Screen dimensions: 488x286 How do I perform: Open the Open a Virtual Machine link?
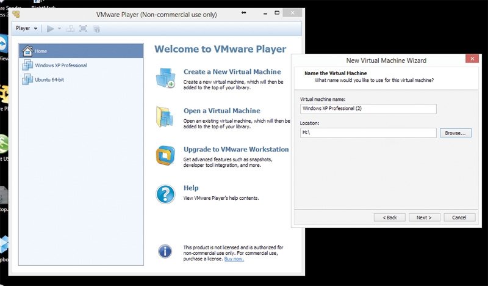click(222, 111)
